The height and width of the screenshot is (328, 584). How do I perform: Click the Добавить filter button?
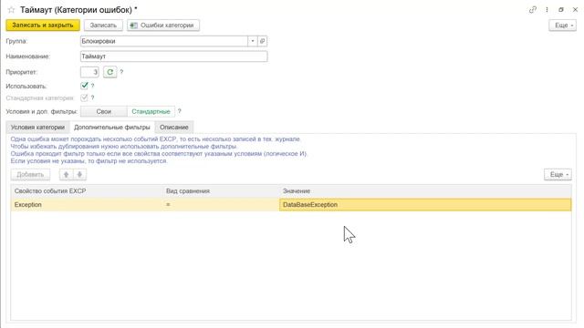point(30,174)
